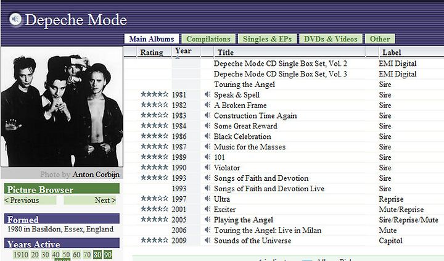The image size is (444, 261).
Task: Click the 1980 in Basildon, Essex, England text
Action: click(60, 229)
